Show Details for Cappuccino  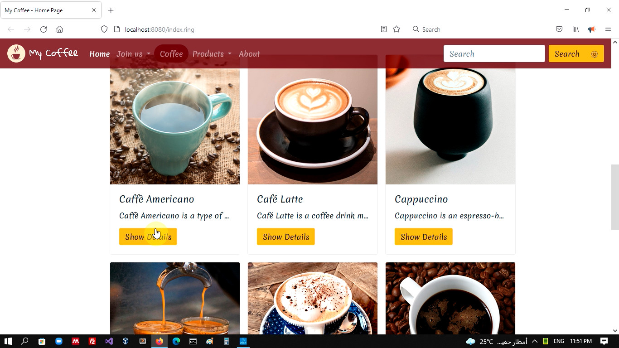424,237
